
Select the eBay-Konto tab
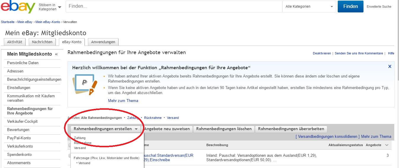pyautogui.click(x=72, y=42)
